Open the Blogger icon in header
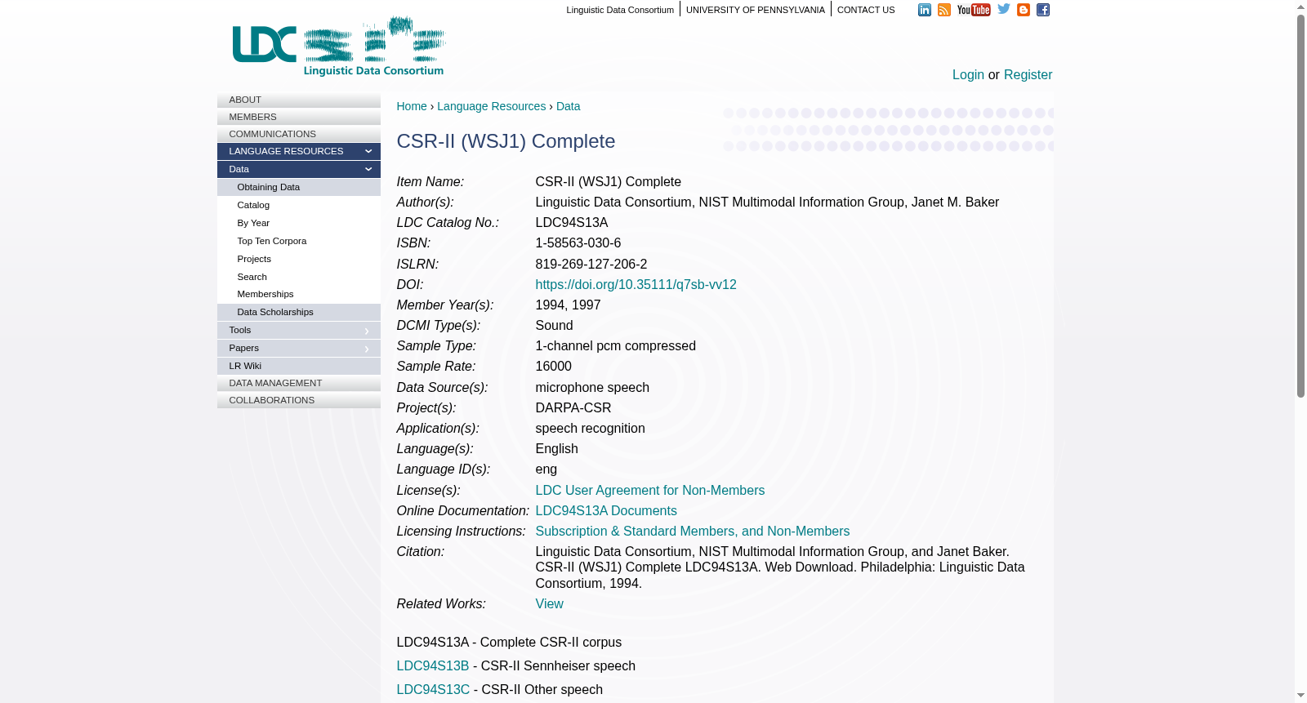The image size is (1307, 703). [x=1024, y=10]
